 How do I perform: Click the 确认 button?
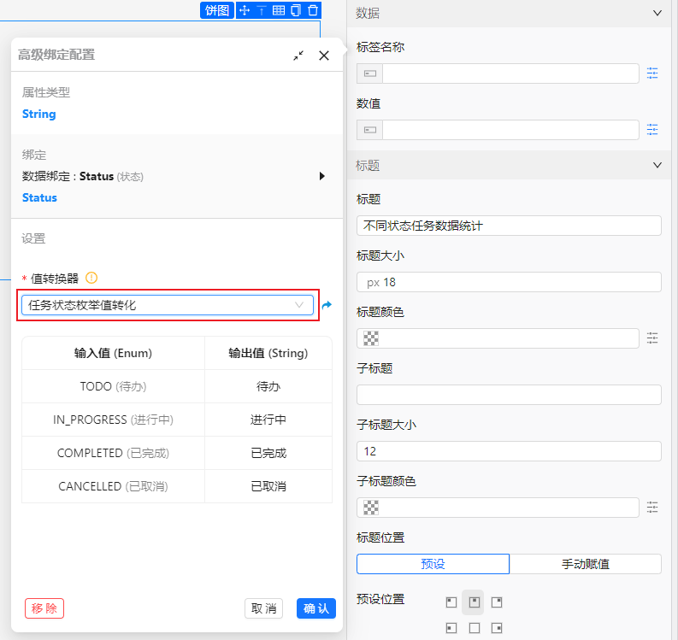pos(315,608)
